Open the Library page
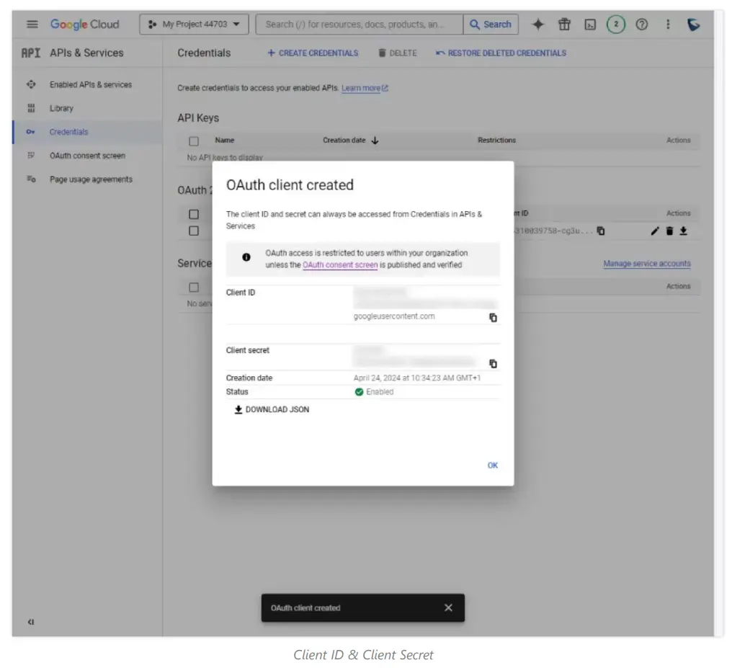Viewport: 732px width, 668px height. point(62,108)
